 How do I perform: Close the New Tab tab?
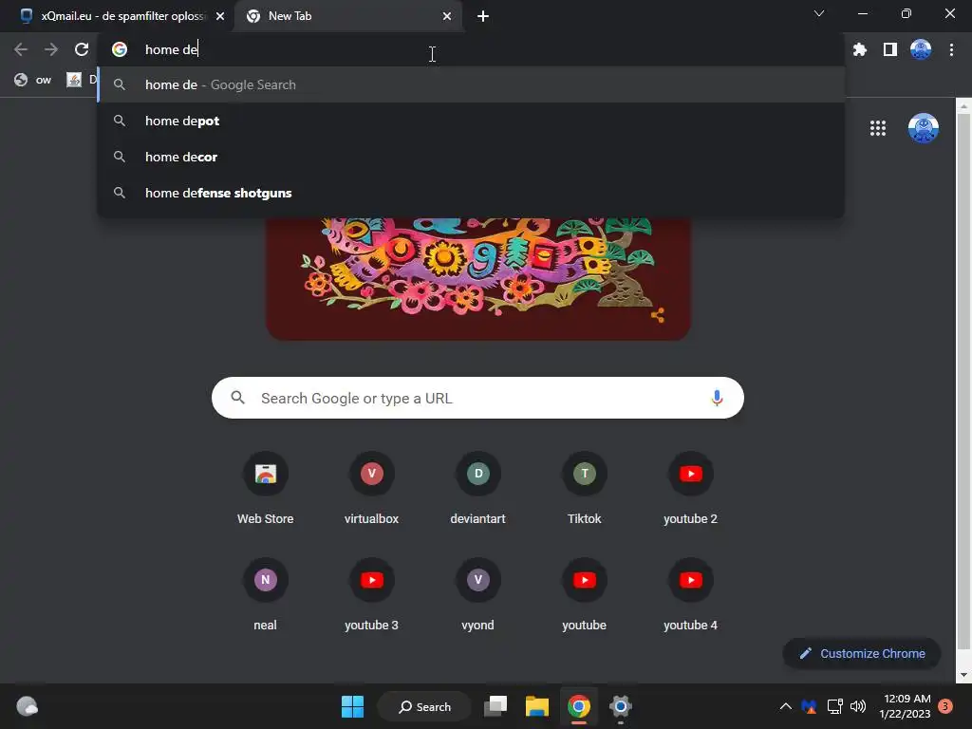tap(447, 16)
